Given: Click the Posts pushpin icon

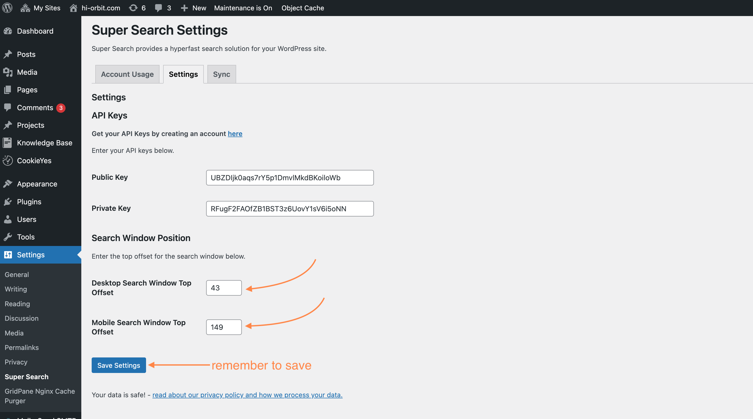Looking at the screenshot, I should (8, 54).
